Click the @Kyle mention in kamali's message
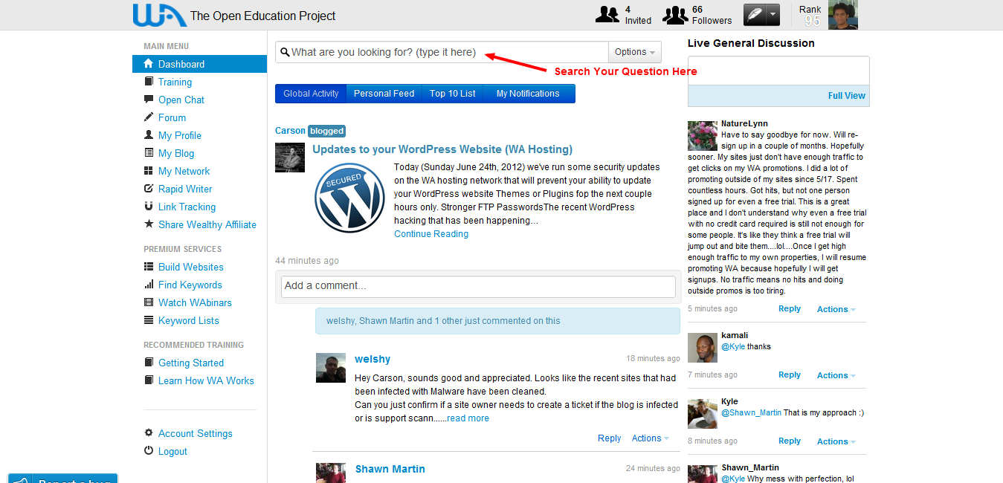 733,347
